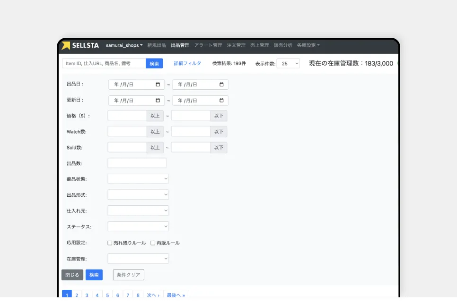Go to 新規出品 in the navbar

(x=157, y=45)
